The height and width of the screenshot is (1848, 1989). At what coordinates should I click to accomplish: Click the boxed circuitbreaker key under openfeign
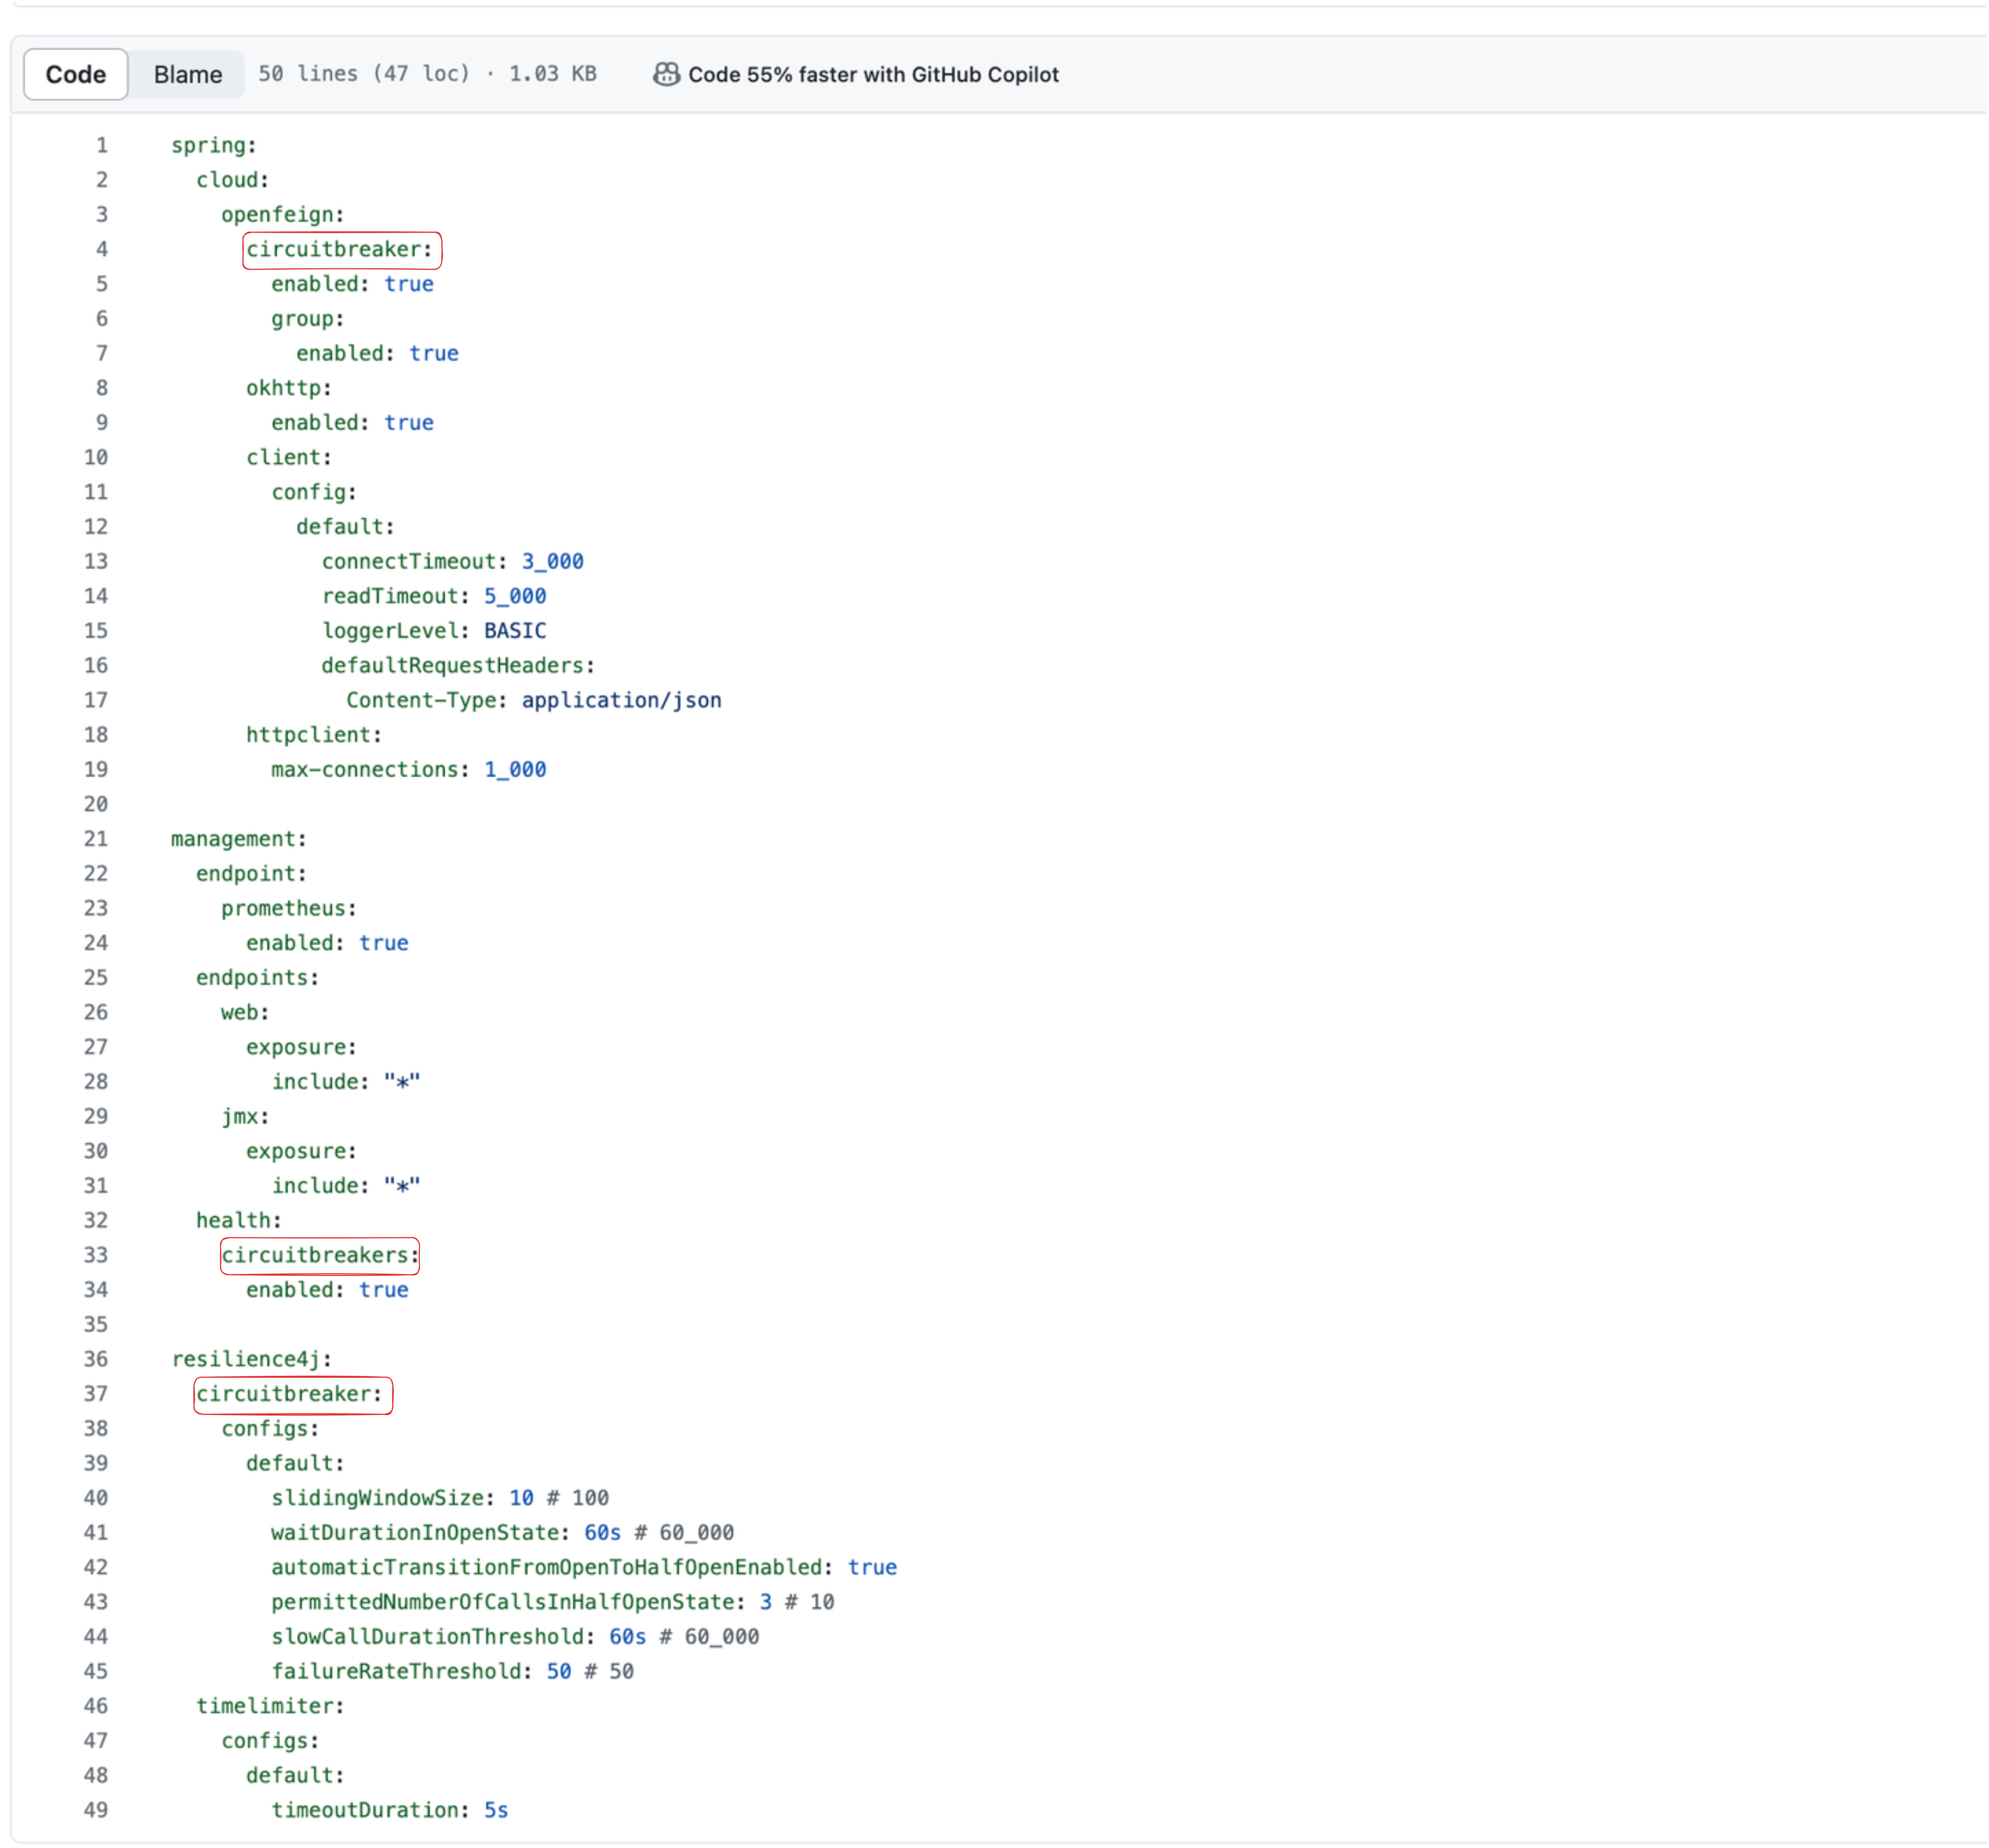pos(340,249)
